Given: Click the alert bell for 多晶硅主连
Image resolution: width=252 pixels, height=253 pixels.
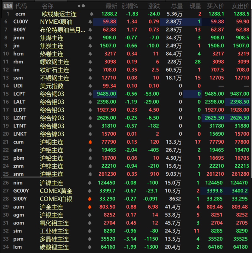Looking at the screenshot, I should coord(90,239).
